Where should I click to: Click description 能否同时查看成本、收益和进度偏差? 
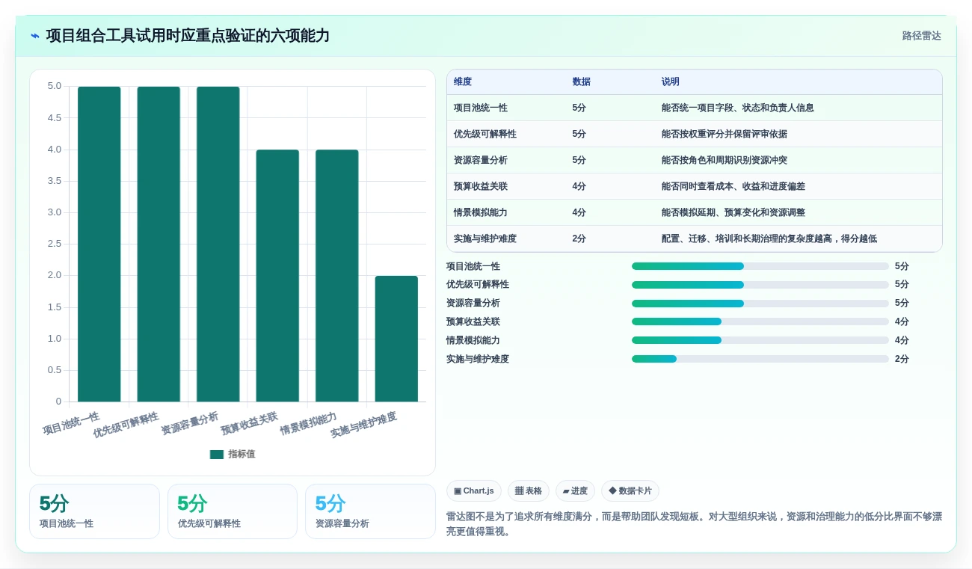[733, 186]
